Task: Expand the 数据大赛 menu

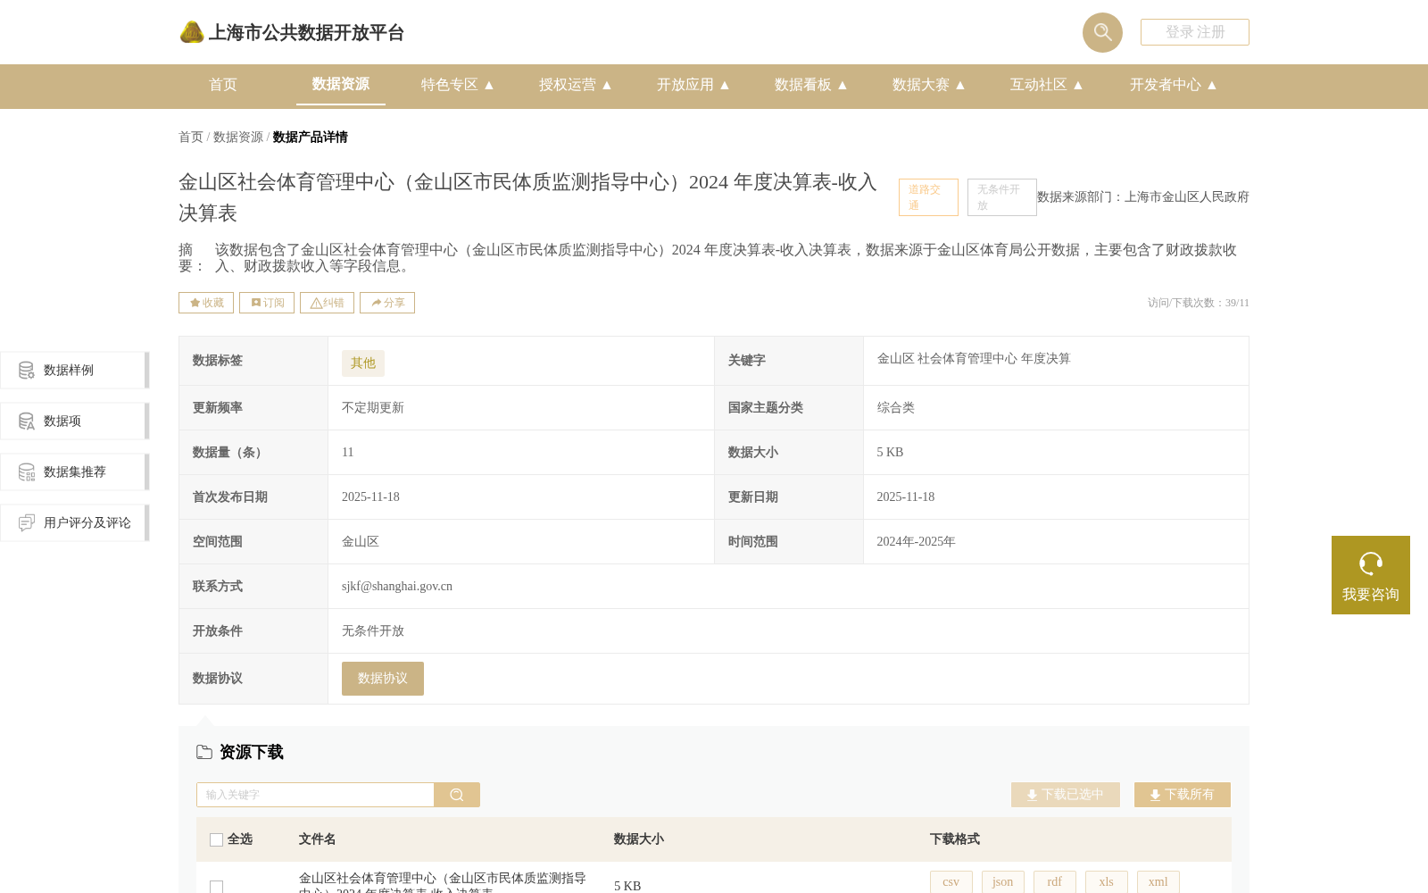Action: click(x=929, y=85)
